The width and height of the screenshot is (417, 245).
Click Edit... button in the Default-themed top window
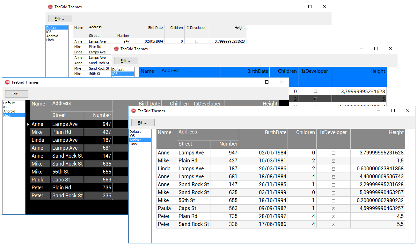(60, 19)
